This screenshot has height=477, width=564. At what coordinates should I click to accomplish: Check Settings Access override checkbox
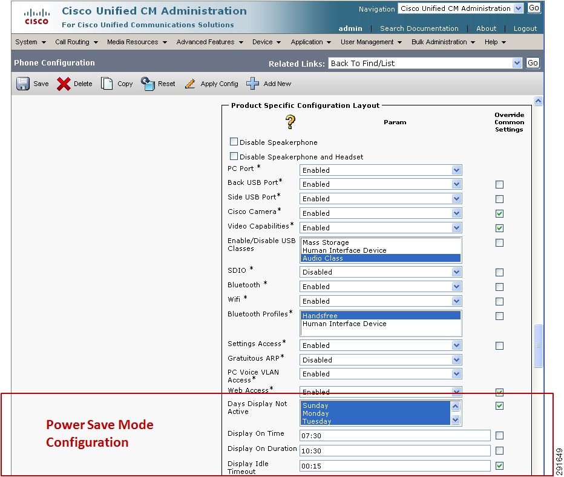point(499,346)
